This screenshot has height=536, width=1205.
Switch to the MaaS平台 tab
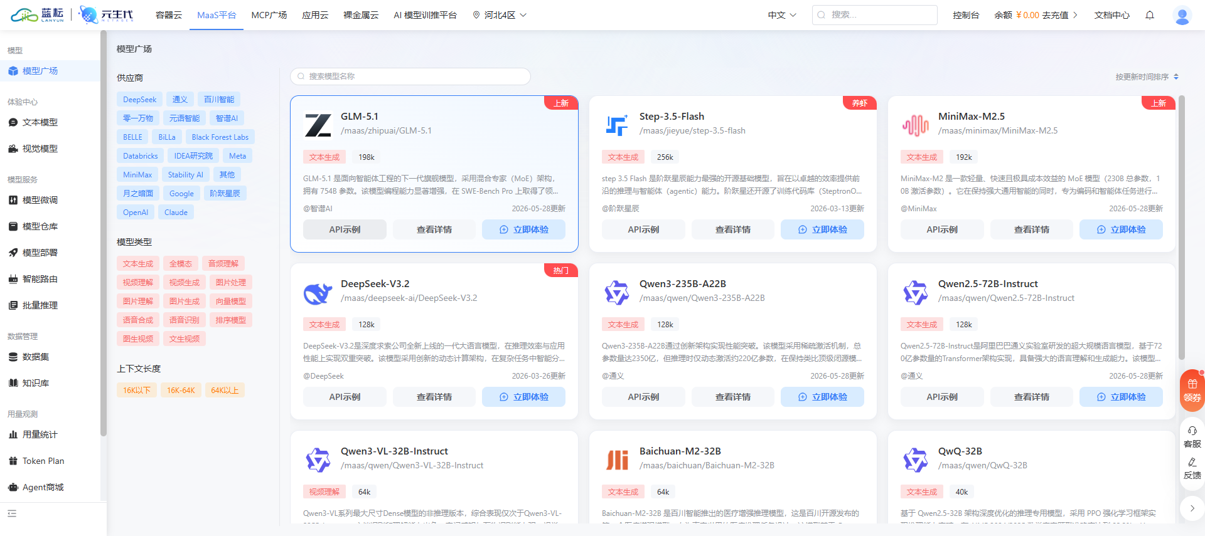click(x=217, y=15)
